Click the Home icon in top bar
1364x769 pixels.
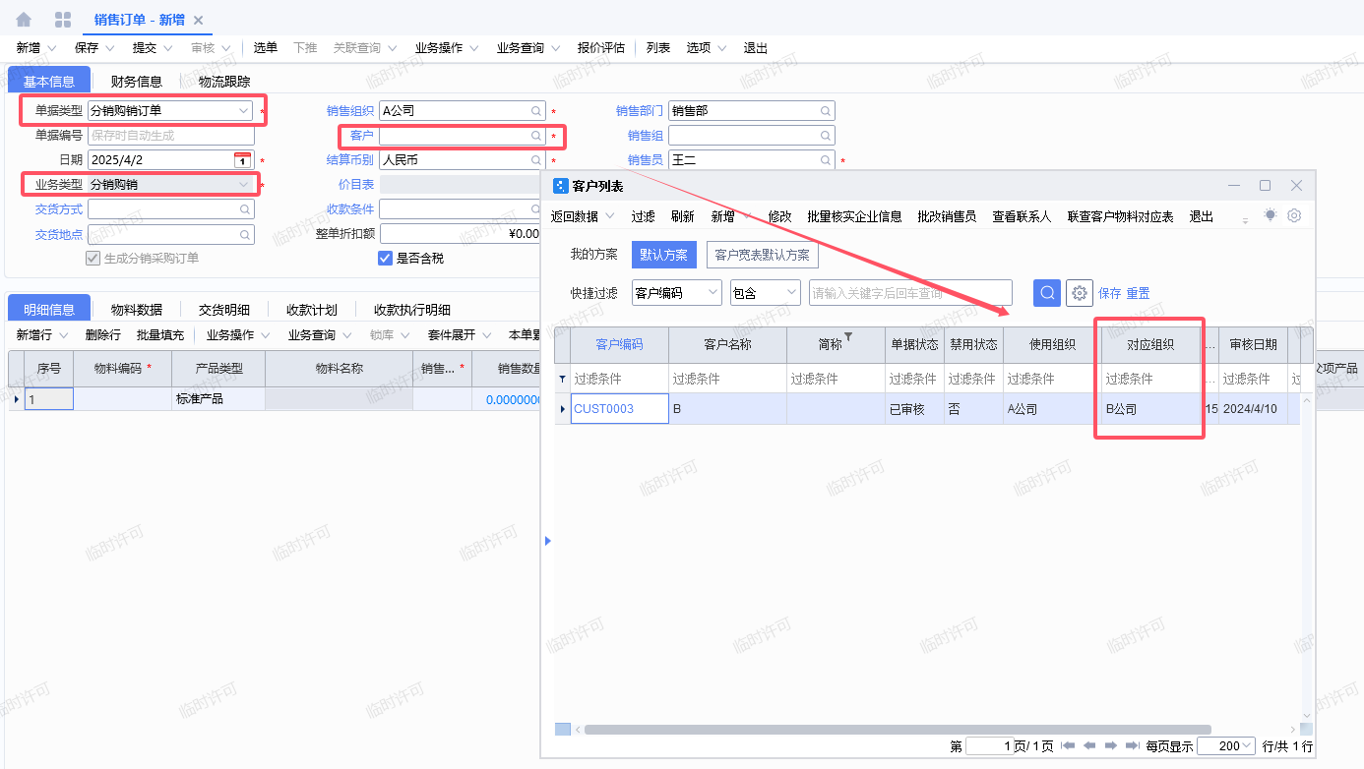tap(25, 20)
